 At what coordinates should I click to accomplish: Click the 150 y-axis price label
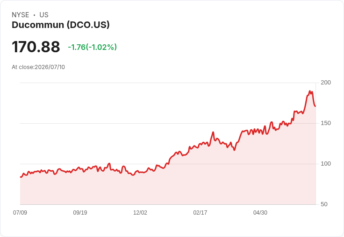pyautogui.click(x=326, y=123)
